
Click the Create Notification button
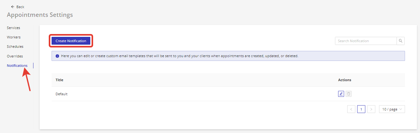(71, 41)
